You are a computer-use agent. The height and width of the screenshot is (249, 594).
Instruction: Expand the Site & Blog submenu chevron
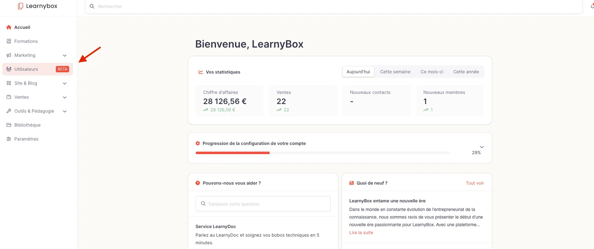65,83
